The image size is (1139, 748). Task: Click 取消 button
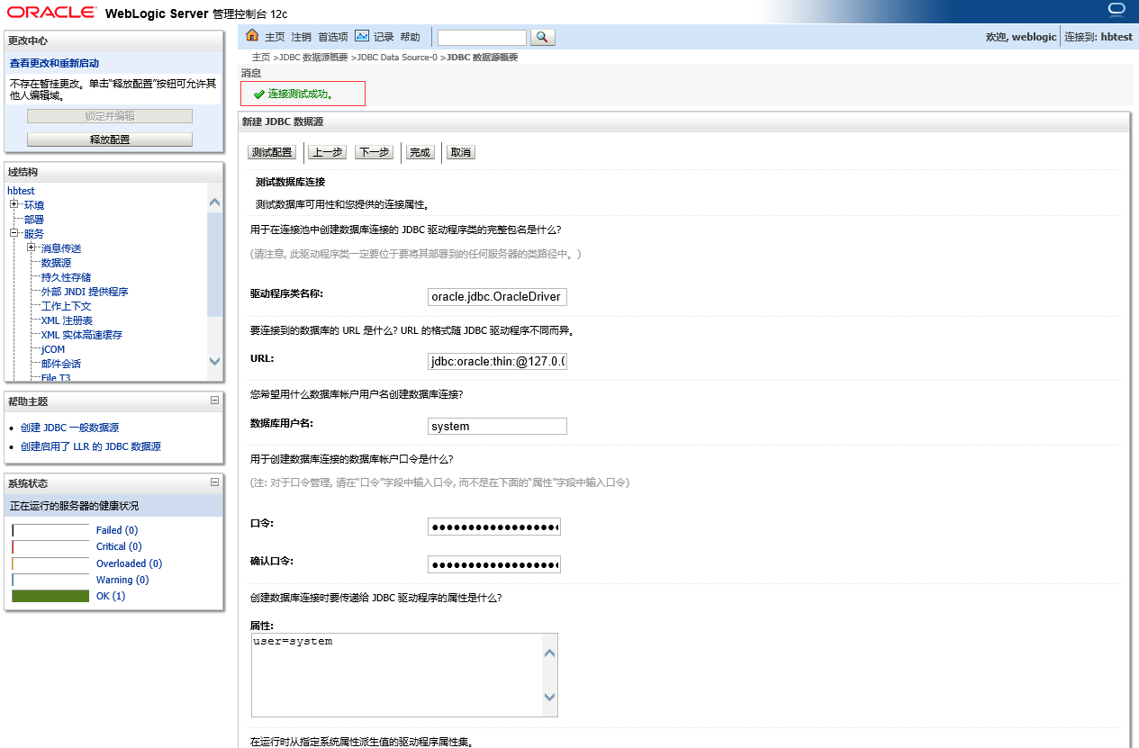pos(461,152)
